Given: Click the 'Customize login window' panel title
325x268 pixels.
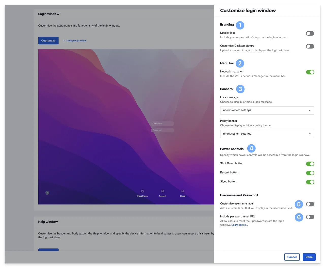Looking at the screenshot, I should 248,10.
